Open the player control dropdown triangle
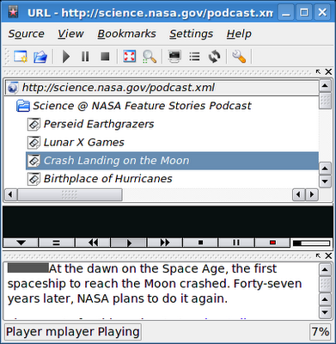 point(21,243)
